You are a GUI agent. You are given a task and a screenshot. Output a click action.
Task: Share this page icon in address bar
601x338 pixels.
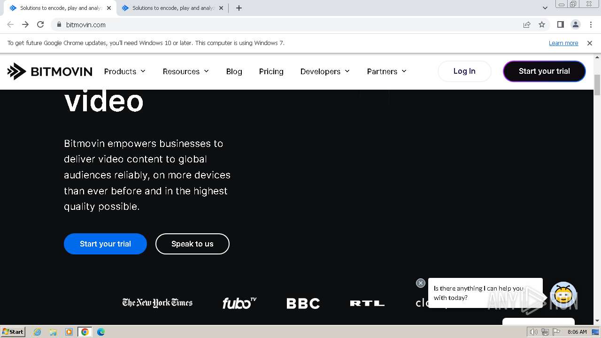(527, 24)
